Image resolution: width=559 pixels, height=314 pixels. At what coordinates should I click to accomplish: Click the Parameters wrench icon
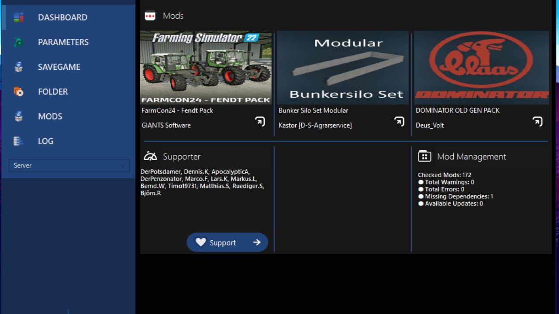click(18, 42)
